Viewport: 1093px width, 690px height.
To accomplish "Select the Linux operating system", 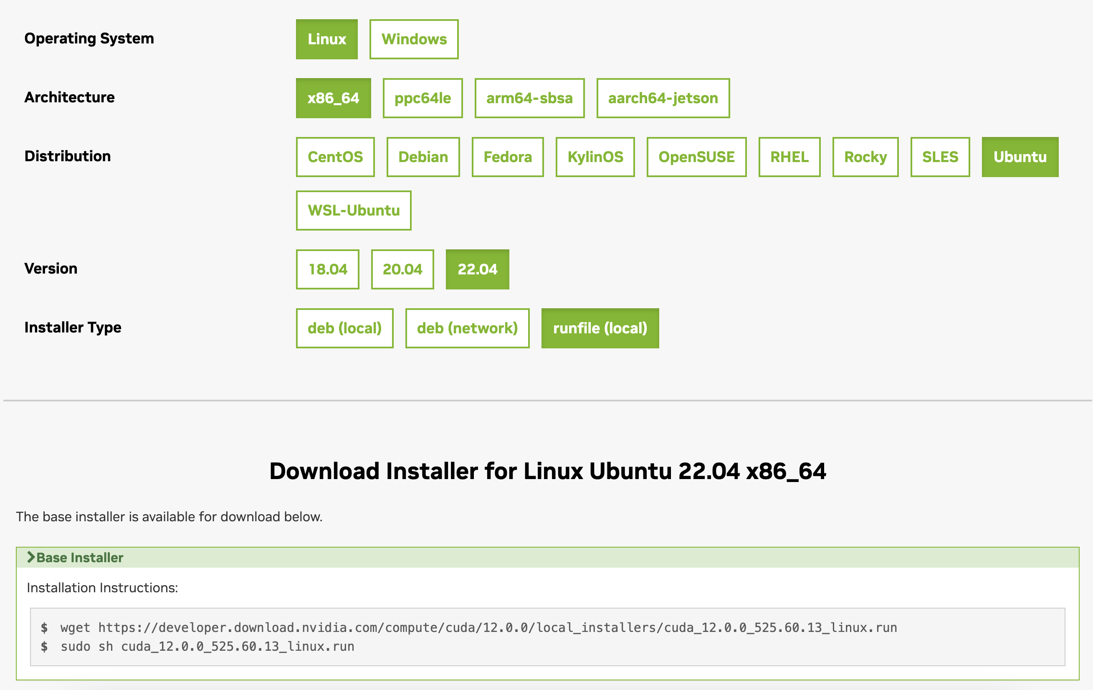I will coord(326,39).
